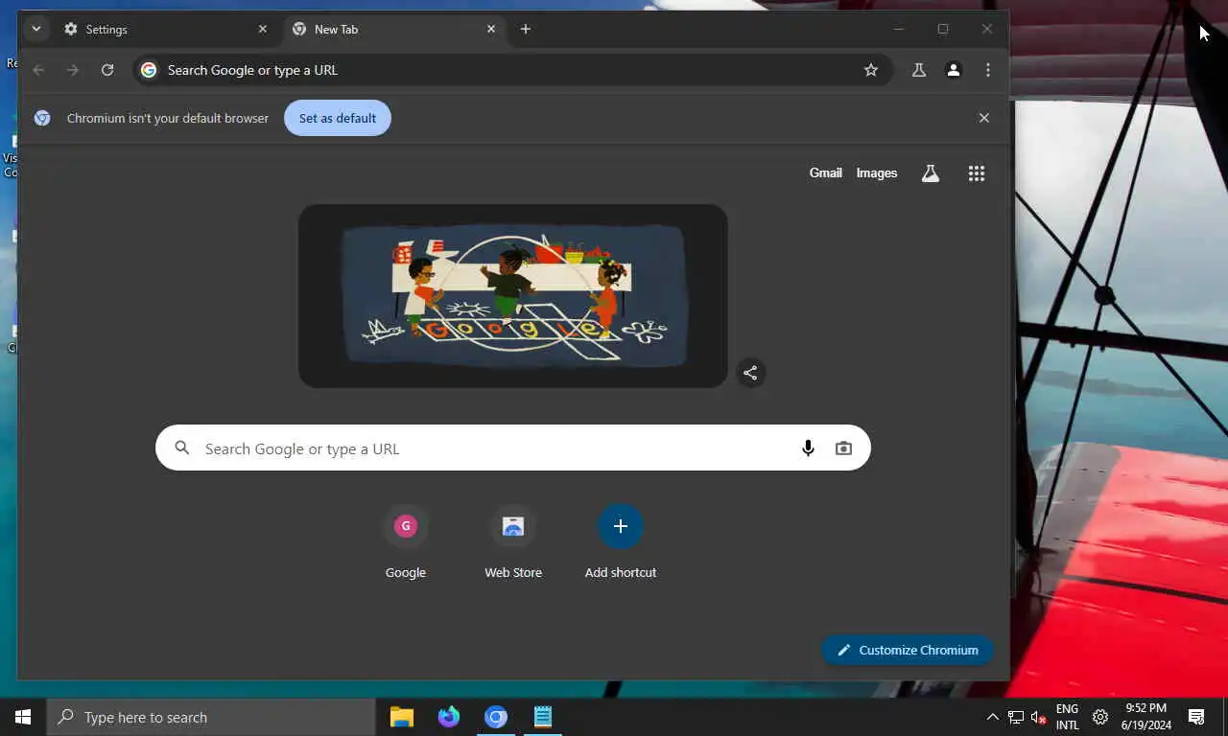
Task: Open the profile avatar menu
Action: click(x=954, y=70)
